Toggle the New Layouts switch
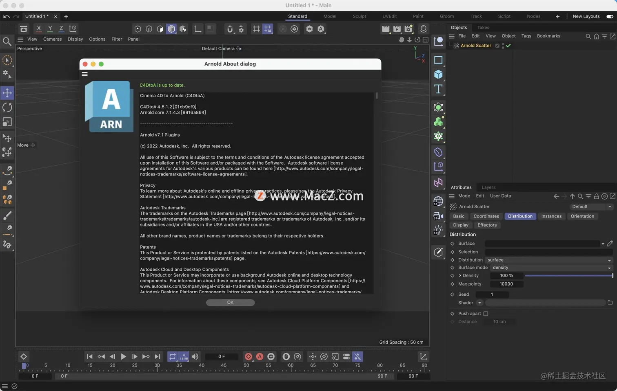 (x=610, y=16)
